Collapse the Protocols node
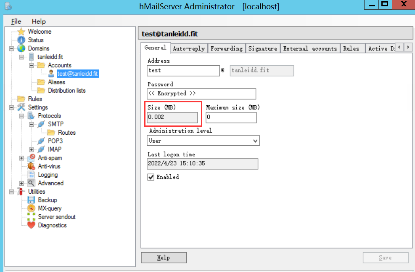Viewport: 415px width, 272px height. point(21,116)
